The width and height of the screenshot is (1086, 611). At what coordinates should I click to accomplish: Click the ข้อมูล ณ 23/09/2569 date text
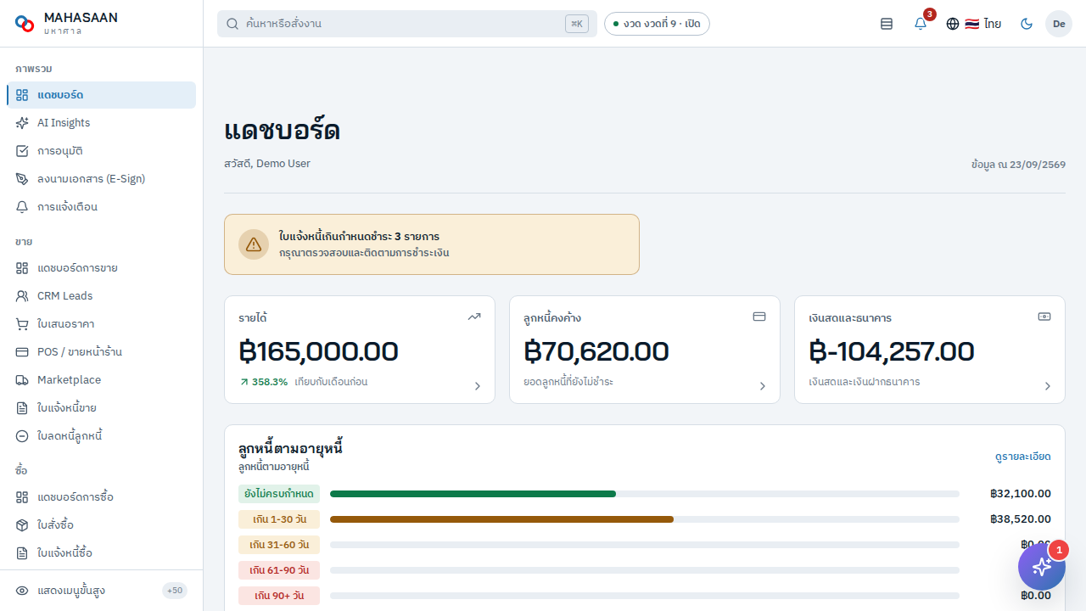coord(1018,165)
